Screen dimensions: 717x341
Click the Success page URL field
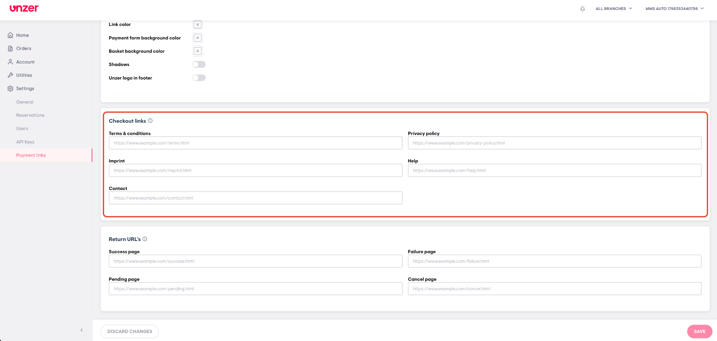(x=256, y=261)
